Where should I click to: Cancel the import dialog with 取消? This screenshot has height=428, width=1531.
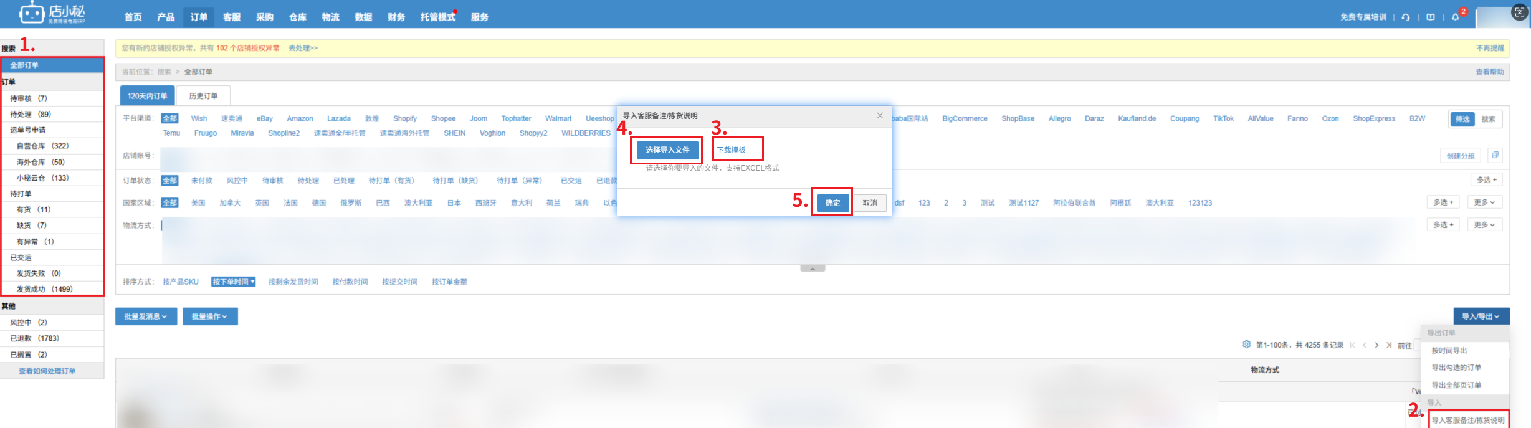pyautogui.click(x=870, y=203)
